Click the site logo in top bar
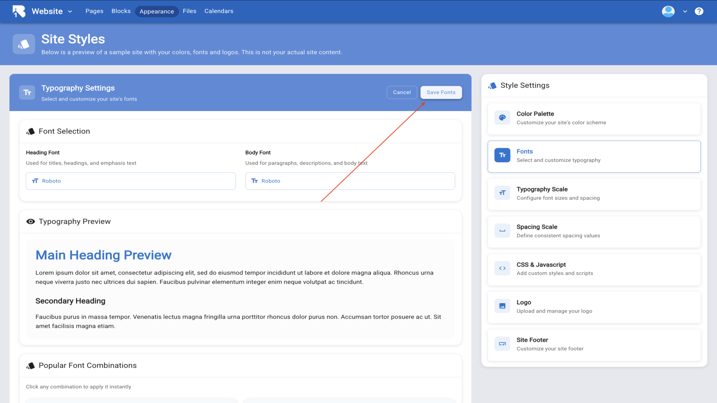 pyautogui.click(x=19, y=11)
